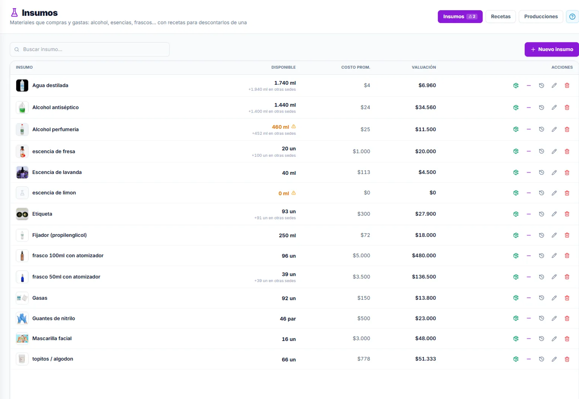This screenshot has height=399, width=579.
Task: Open the Recetas tab
Action: point(501,16)
